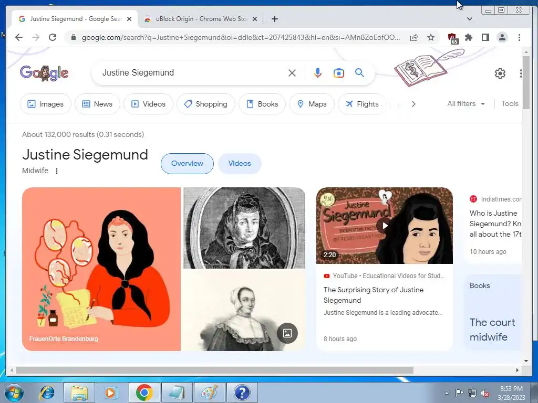Open Google quick settings gear
This screenshot has width=538, height=403.
[x=500, y=73]
